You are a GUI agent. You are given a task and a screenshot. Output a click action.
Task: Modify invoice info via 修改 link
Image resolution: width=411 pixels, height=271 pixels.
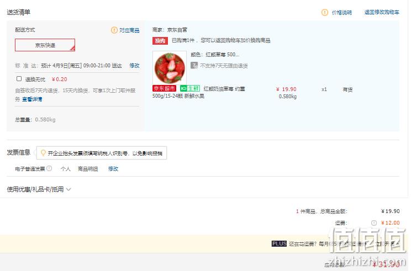coord(113,169)
